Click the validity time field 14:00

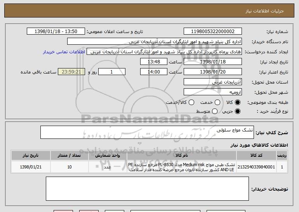click(x=154, y=72)
